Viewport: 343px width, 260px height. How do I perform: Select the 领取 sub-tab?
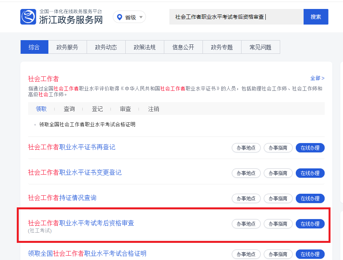(41, 109)
